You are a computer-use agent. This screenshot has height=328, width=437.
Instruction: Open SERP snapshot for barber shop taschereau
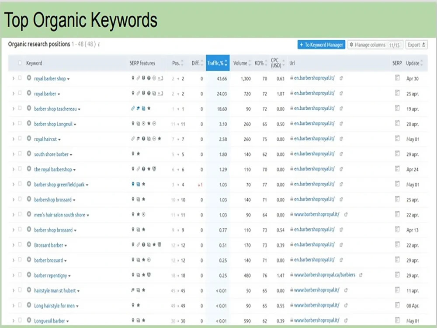point(397,108)
